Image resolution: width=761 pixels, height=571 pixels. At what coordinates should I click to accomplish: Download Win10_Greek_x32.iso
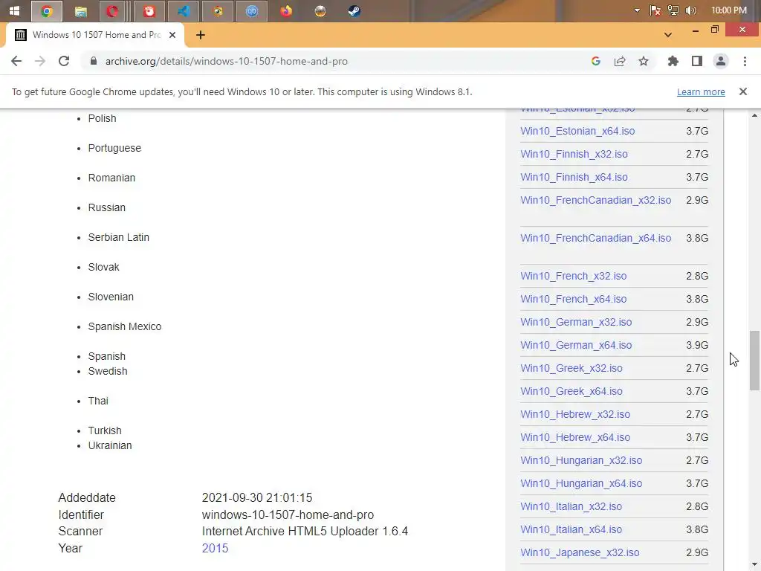[x=571, y=368]
